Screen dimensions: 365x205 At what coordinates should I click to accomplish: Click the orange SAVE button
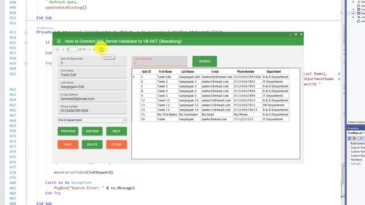pos(68,145)
